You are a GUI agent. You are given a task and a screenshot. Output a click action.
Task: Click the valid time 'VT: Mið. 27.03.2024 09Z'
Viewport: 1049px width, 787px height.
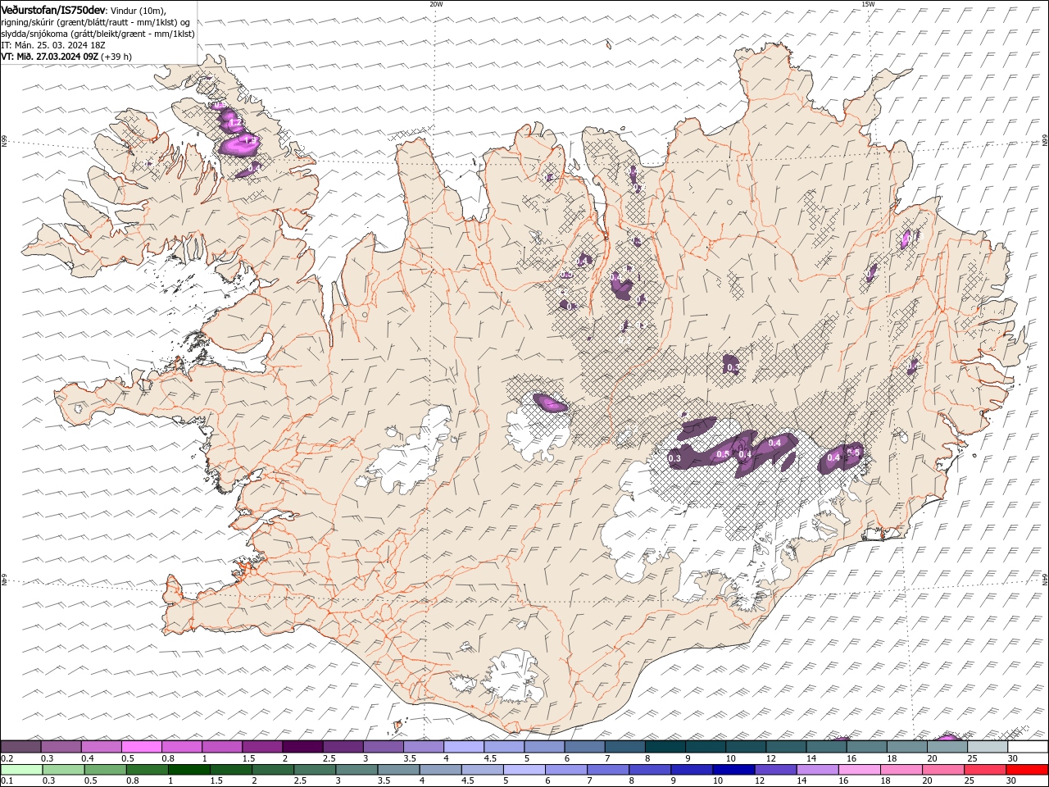(x=50, y=57)
